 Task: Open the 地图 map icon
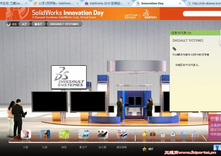click(64, 134)
